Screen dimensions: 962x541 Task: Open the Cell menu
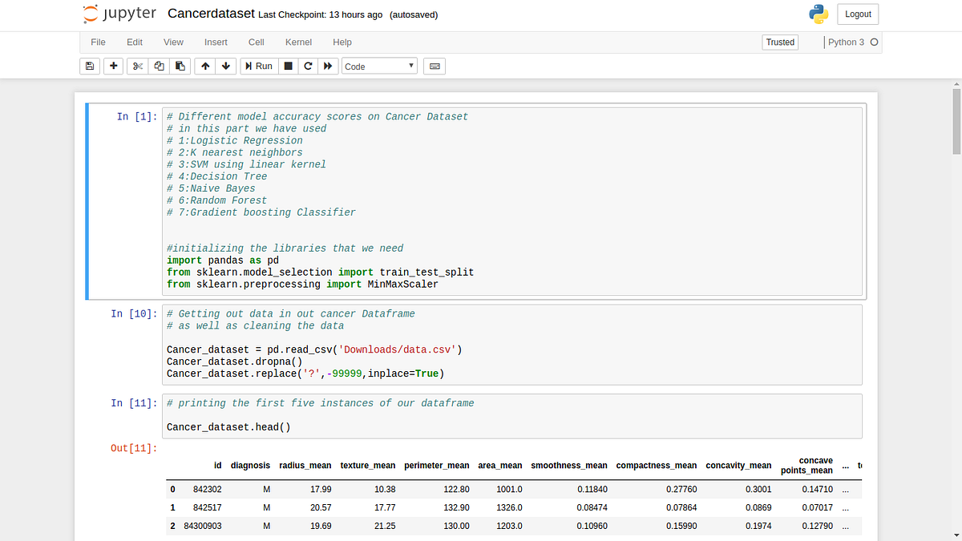coord(256,42)
